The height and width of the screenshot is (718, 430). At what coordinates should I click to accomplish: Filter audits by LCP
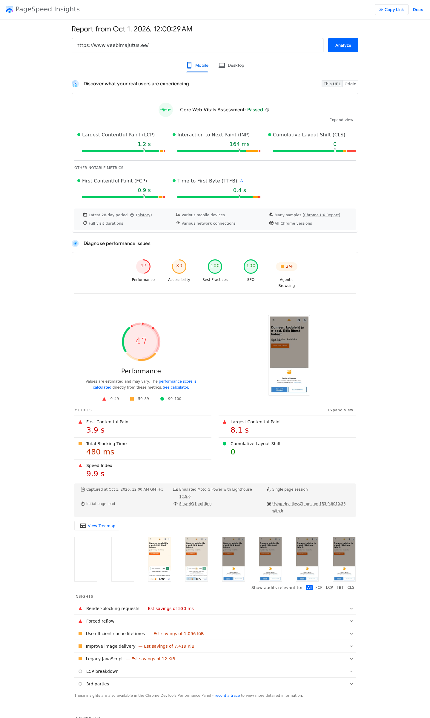point(329,588)
